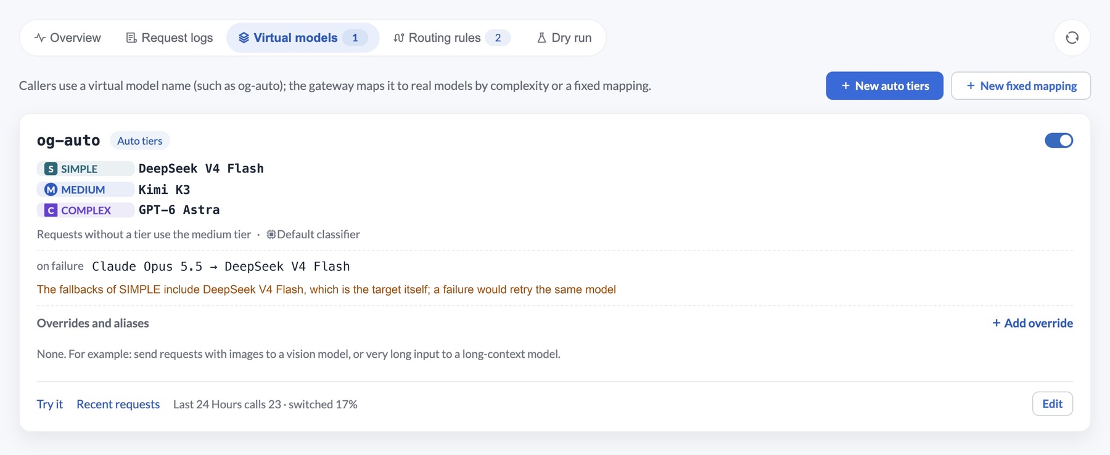Viewport: 1110px width, 455px height.
Task: Click the GPT-6 Astra model name
Action: click(179, 210)
